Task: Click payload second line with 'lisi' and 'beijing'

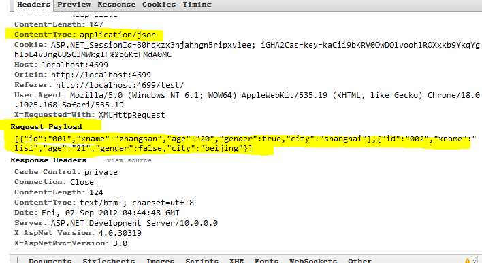Action: click(133, 149)
